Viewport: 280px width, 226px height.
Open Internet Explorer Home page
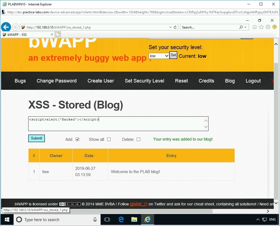[x=254, y=27]
